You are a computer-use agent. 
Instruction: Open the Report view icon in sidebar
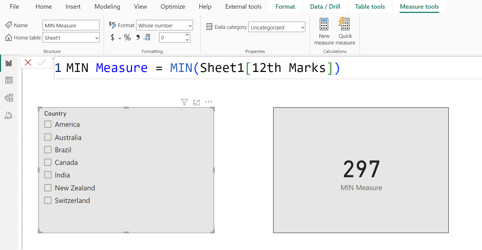pyautogui.click(x=9, y=63)
